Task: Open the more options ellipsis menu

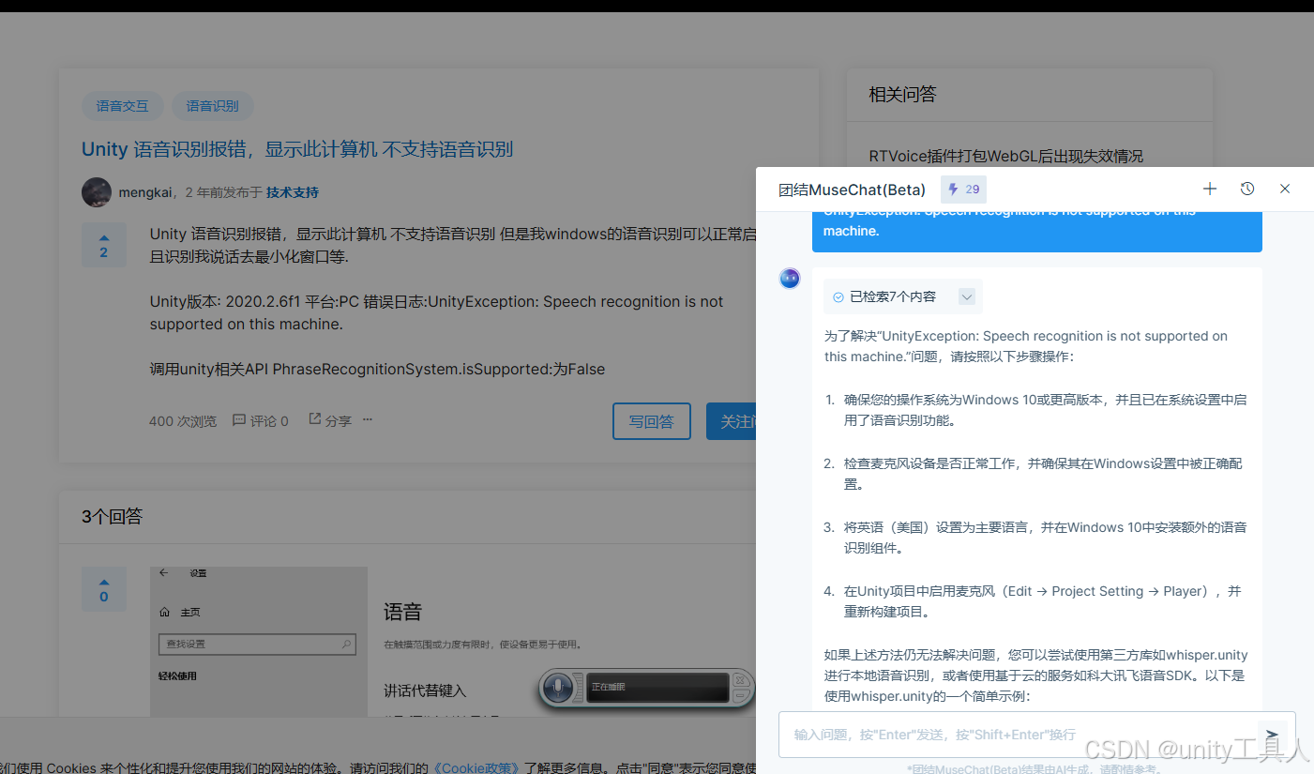Action: pyautogui.click(x=367, y=421)
